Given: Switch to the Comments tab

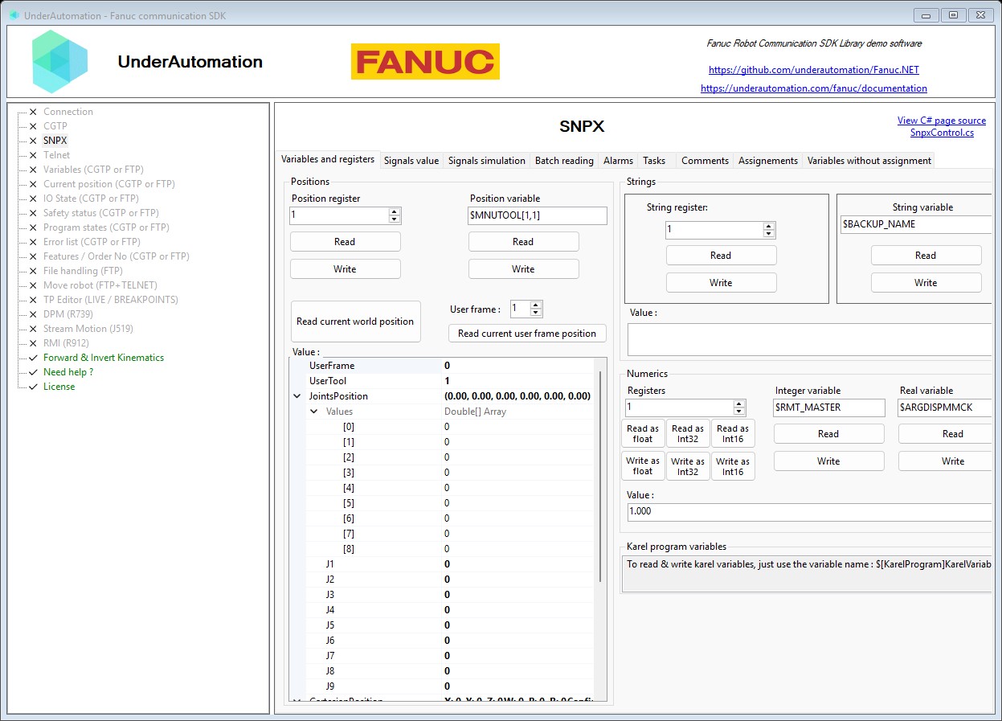Looking at the screenshot, I should [705, 161].
